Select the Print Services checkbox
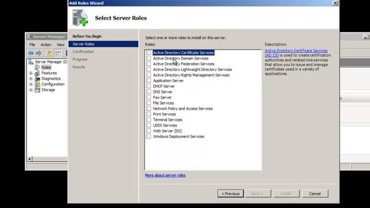370x208 pixels. (149, 114)
